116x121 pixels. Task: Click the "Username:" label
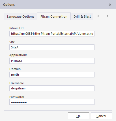(17, 83)
